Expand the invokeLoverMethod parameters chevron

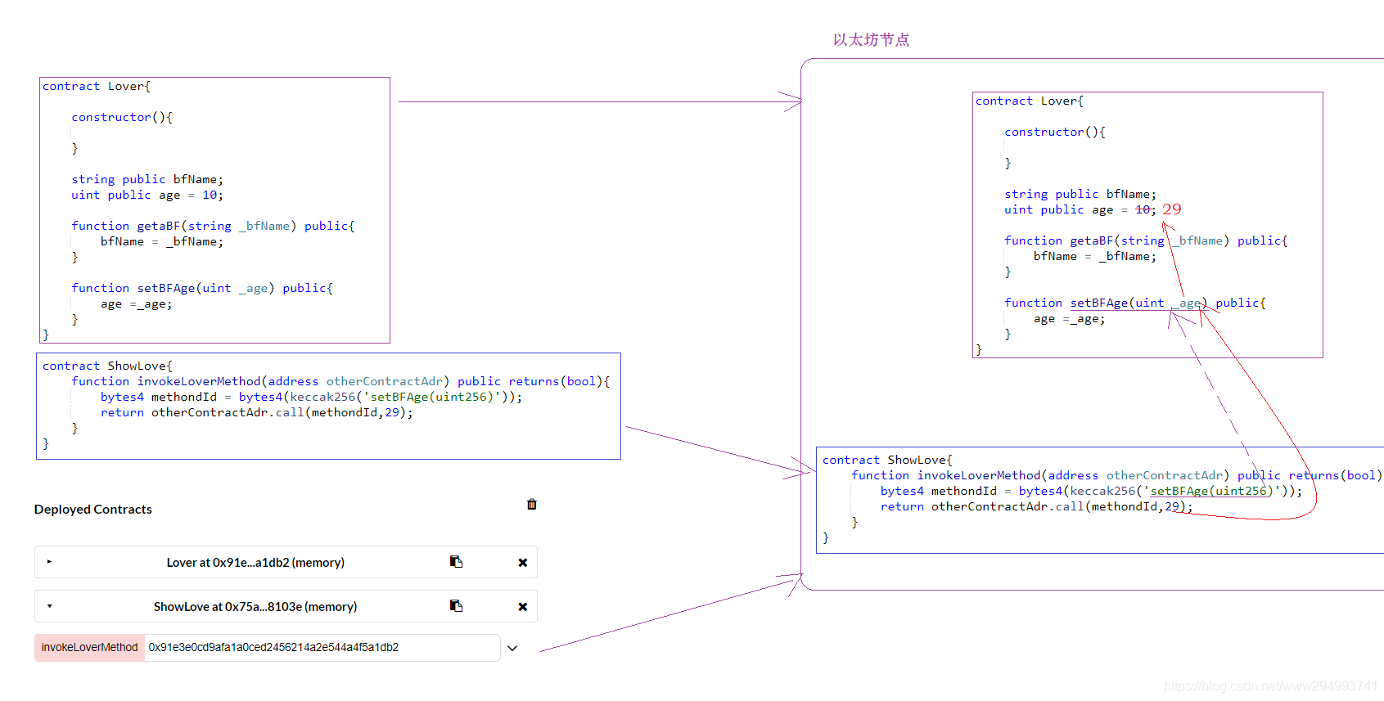pyautogui.click(x=512, y=648)
